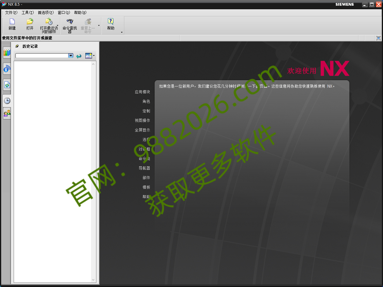Screen dimensions: 383x287
Task: Open the Internet Explorer sidebar tab
Action: (7, 85)
